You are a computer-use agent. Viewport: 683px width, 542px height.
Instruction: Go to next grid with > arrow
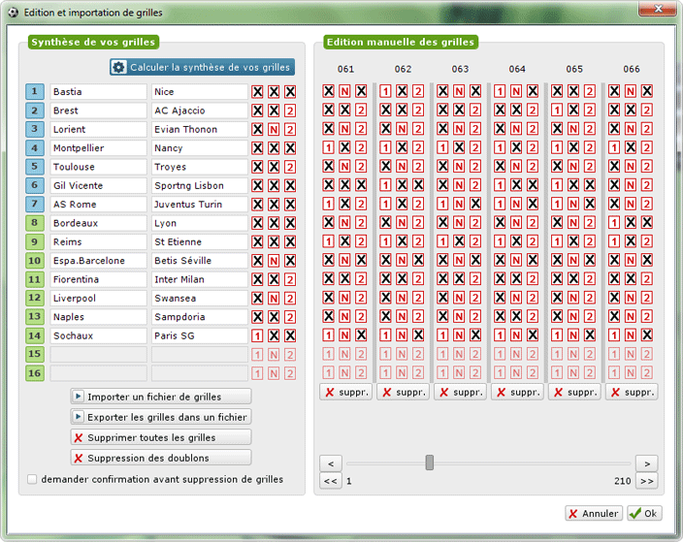[x=646, y=462]
